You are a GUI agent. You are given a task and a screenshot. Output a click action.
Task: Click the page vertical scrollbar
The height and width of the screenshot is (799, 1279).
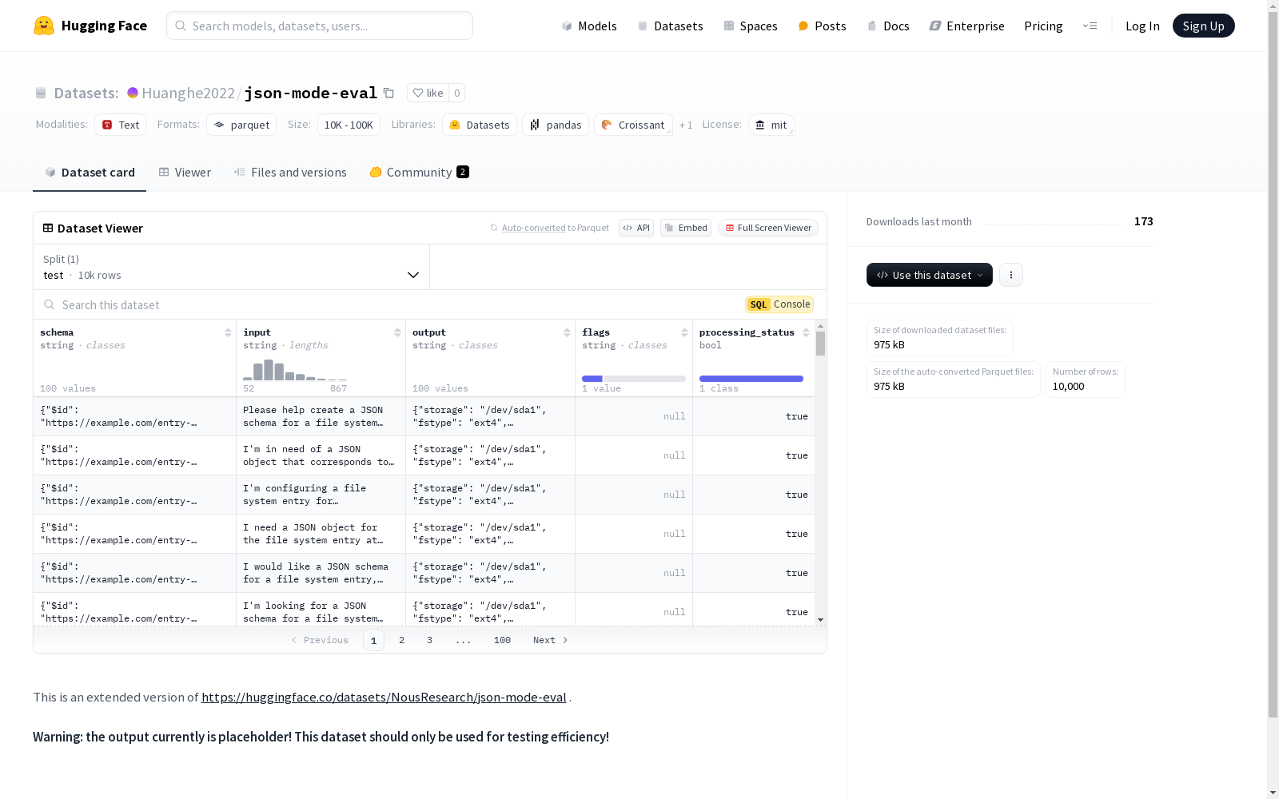(1273, 365)
